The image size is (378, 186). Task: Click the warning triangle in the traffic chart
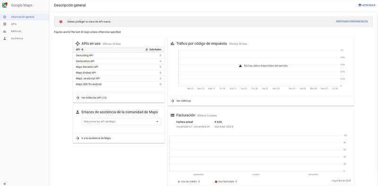click(x=240, y=66)
